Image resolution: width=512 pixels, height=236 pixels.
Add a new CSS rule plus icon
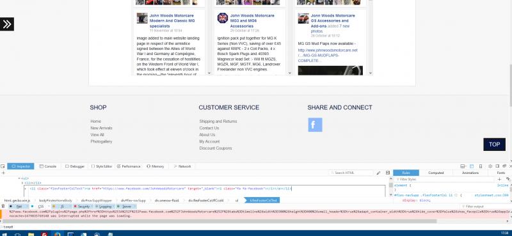[x=500, y=179]
